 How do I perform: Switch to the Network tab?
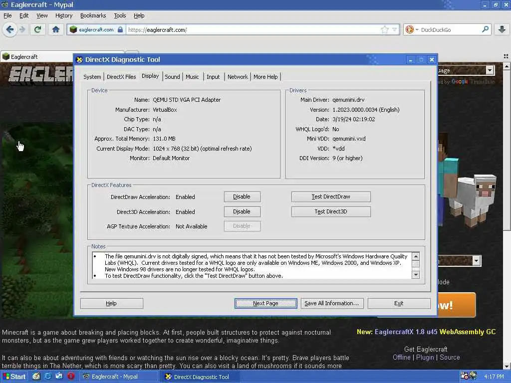coord(238,77)
